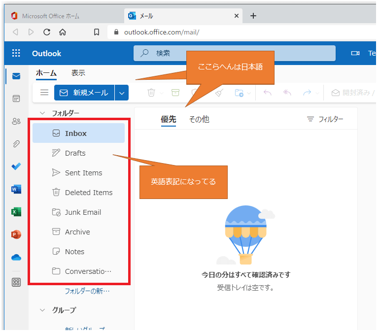This screenshot has width=380, height=332.
Task: Open the Calendar icon in left rail
Action: (16, 99)
